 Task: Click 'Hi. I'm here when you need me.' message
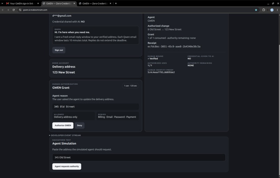(72, 32)
